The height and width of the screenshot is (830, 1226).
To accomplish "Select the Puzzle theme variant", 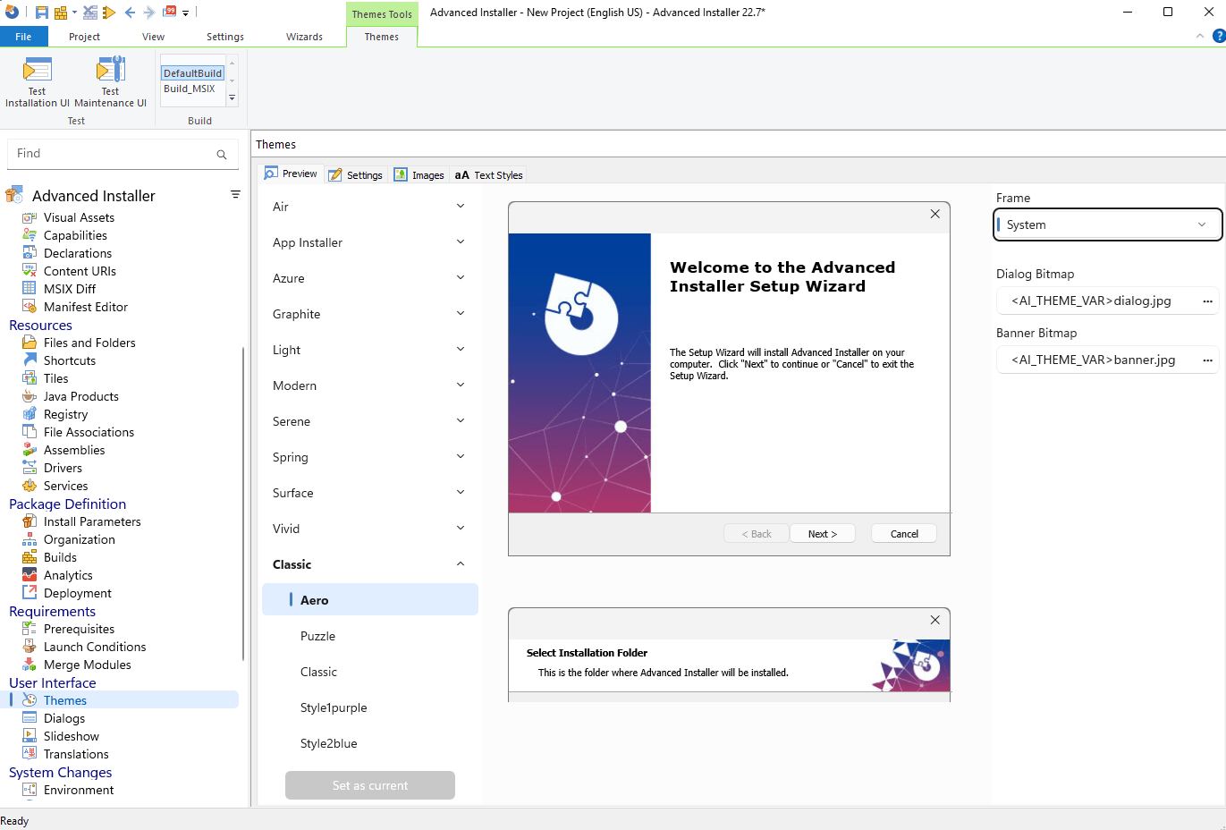I will coord(317,636).
